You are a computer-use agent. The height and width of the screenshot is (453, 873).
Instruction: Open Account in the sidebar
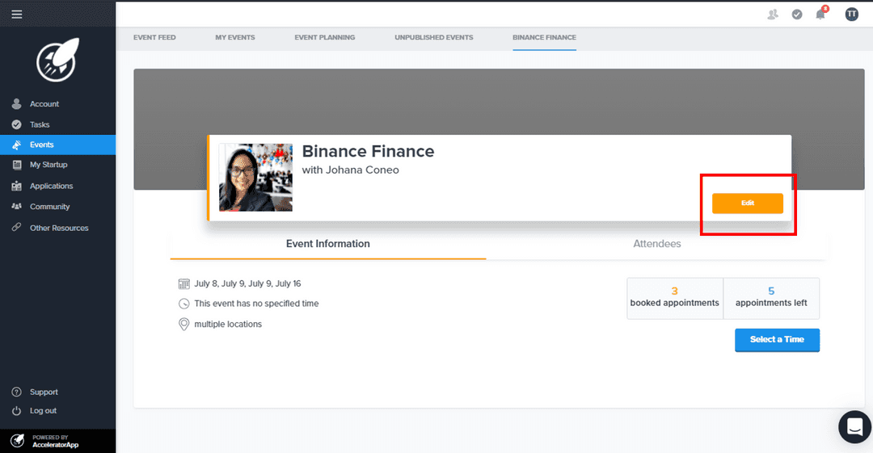44,104
